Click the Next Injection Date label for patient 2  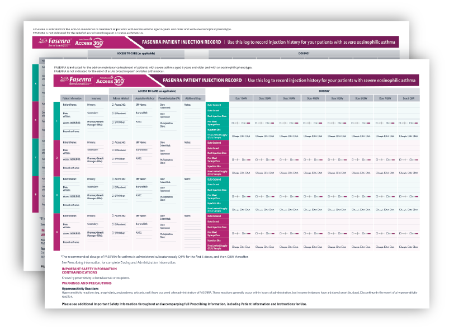[218, 153]
